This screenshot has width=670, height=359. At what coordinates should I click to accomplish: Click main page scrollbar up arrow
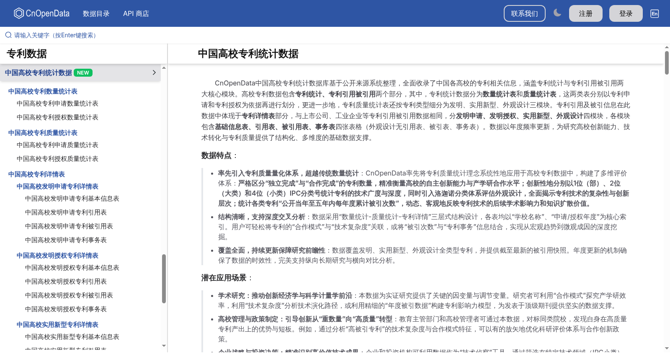coord(667,47)
